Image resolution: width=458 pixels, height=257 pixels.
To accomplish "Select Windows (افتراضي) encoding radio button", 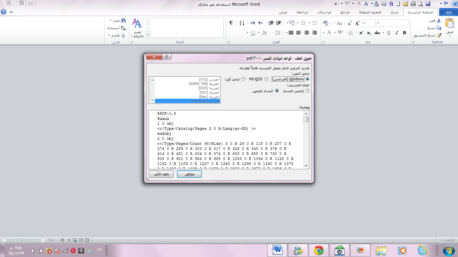I will [307, 79].
